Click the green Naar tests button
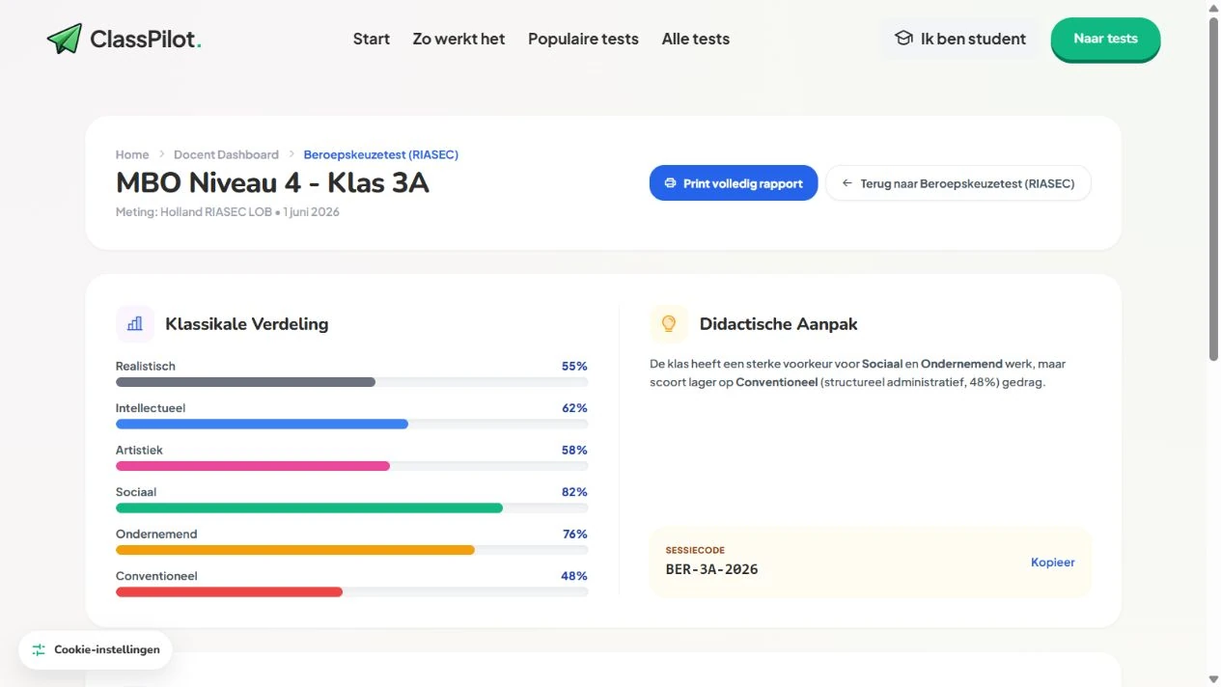This screenshot has height=687, width=1221. point(1105,39)
